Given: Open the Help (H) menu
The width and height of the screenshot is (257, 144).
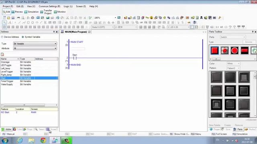Looking at the screenshot, I should 94,6.
